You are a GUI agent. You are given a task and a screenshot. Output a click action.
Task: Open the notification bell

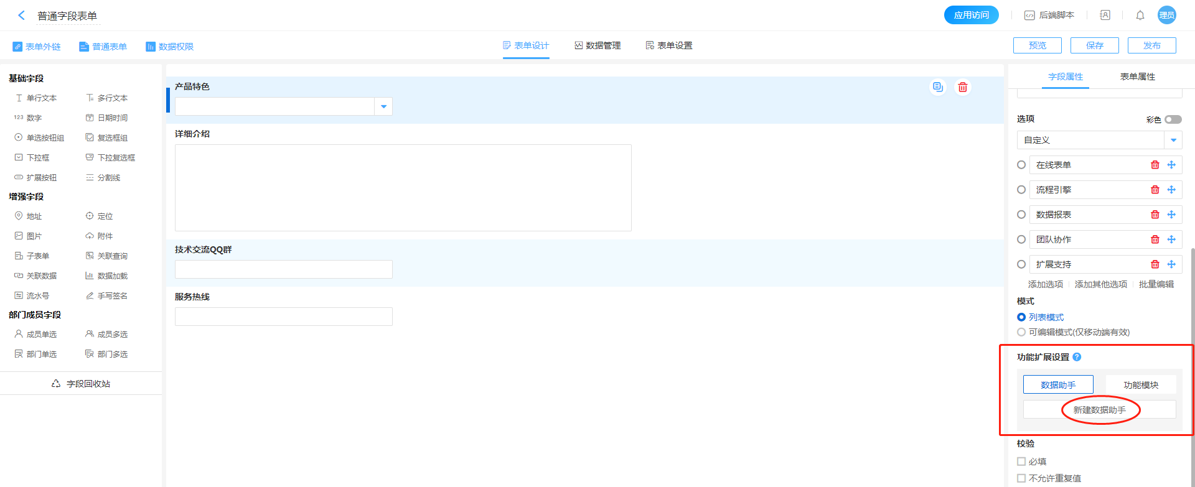1140,16
